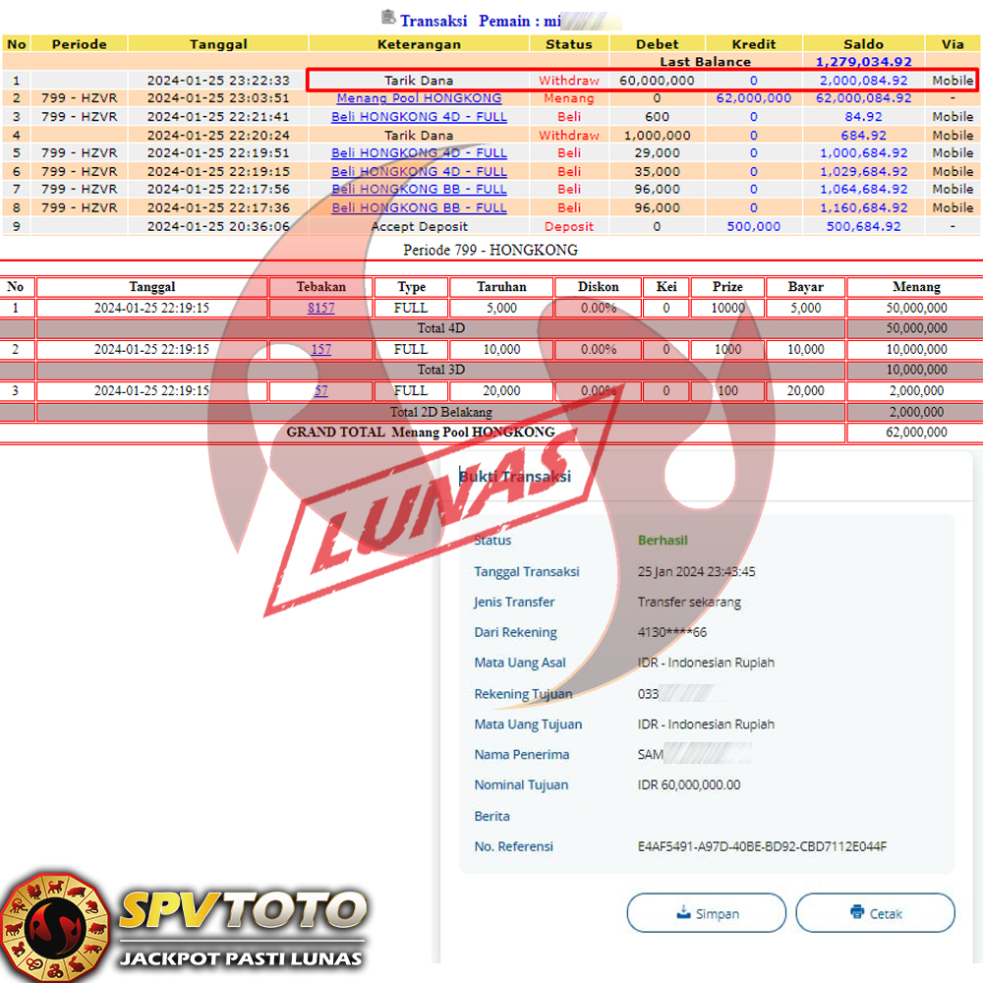Click the 157 tebakan number link
This screenshot has width=983, height=983.
coord(320,349)
